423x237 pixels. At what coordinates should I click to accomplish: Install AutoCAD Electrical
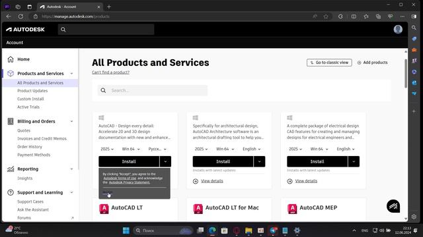(x=317, y=161)
